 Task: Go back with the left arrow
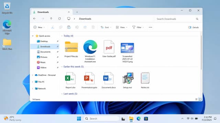[34, 18]
